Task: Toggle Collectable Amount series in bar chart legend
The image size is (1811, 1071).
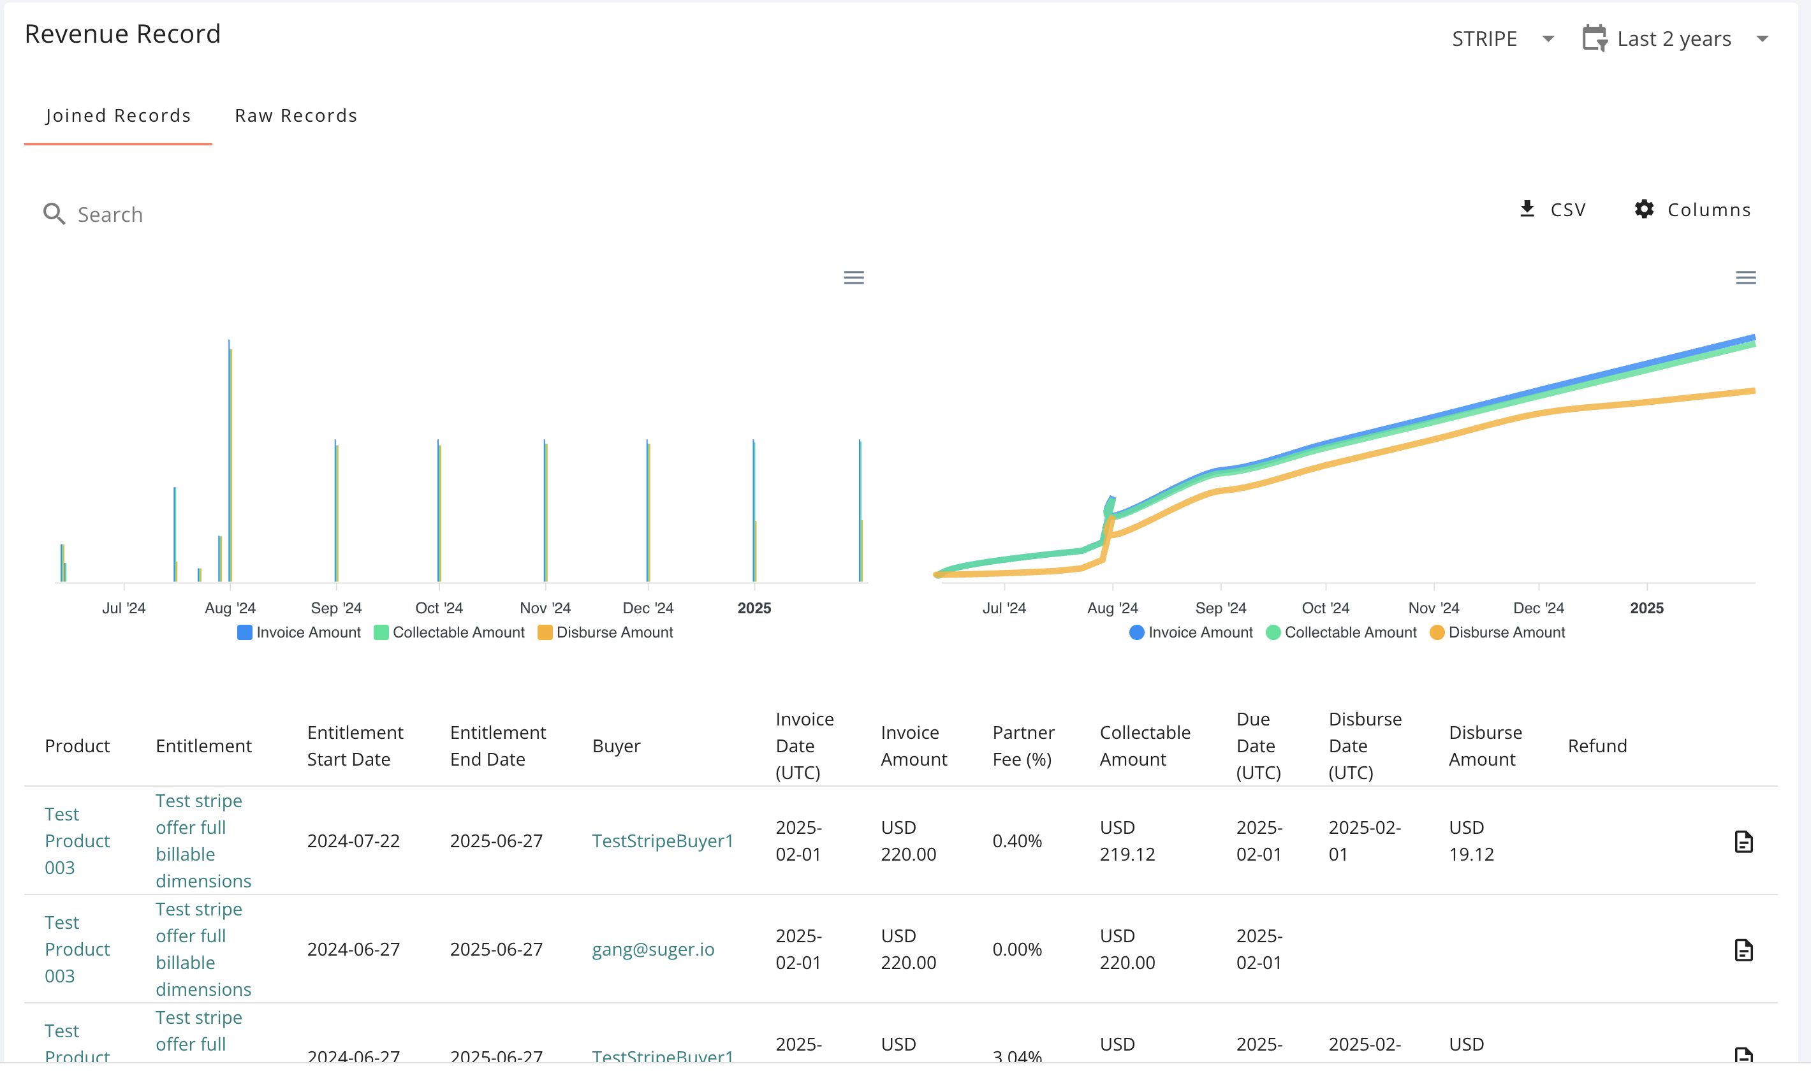Action: click(458, 633)
